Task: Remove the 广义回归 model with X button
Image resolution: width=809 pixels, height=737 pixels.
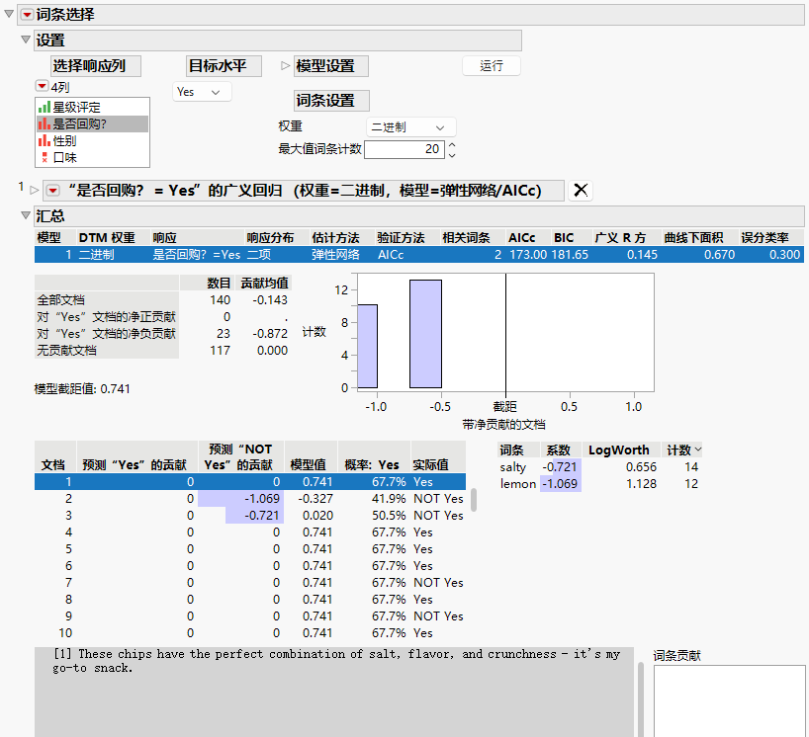Action: (581, 190)
